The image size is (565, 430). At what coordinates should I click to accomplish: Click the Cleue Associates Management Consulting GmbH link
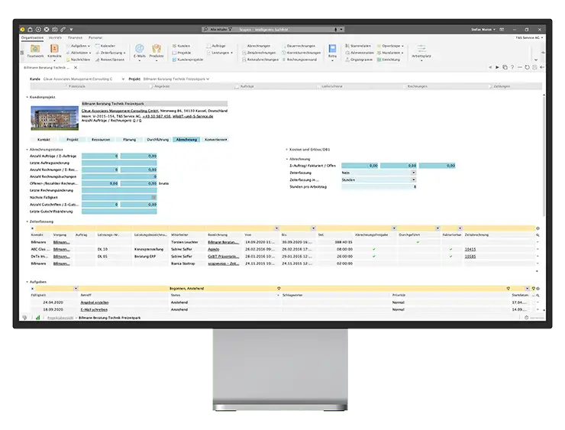(x=120, y=111)
